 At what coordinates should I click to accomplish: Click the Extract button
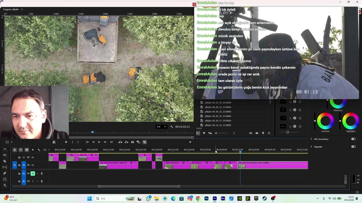pos(126,142)
